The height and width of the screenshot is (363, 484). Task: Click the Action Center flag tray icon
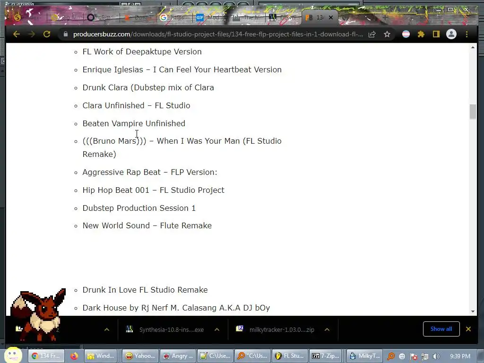tap(414, 356)
